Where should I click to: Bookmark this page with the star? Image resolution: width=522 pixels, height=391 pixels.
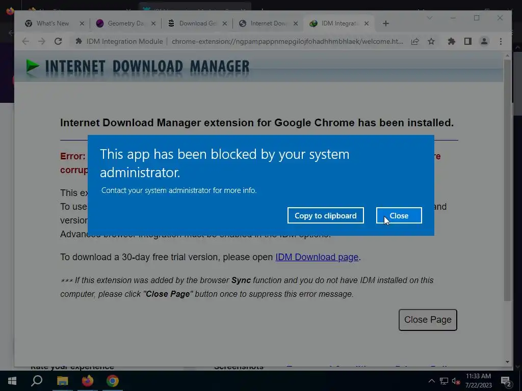pyautogui.click(x=431, y=41)
